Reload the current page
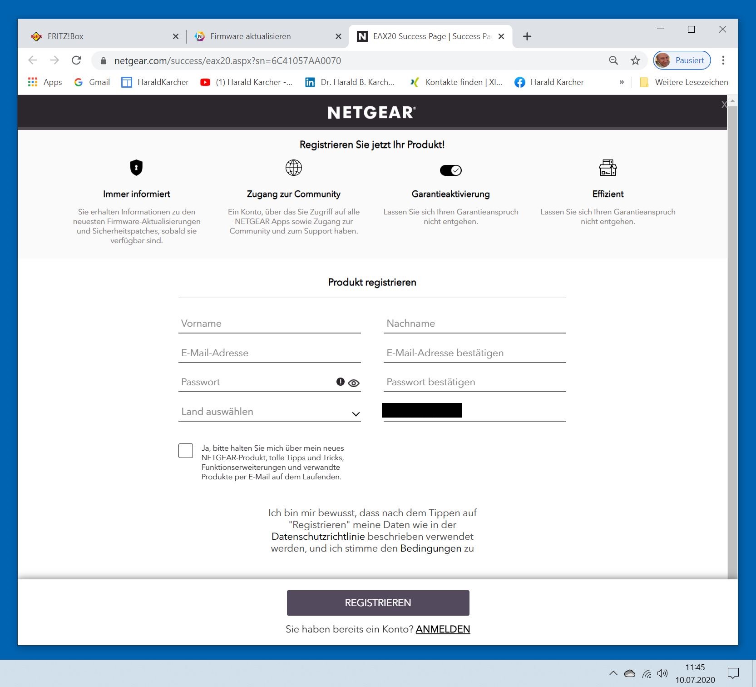The height and width of the screenshot is (687, 756). [77, 60]
